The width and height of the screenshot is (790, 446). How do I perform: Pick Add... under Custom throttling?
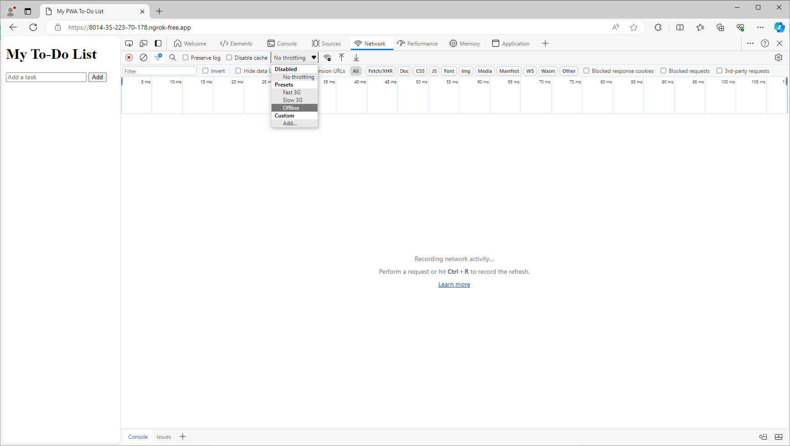coord(290,123)
